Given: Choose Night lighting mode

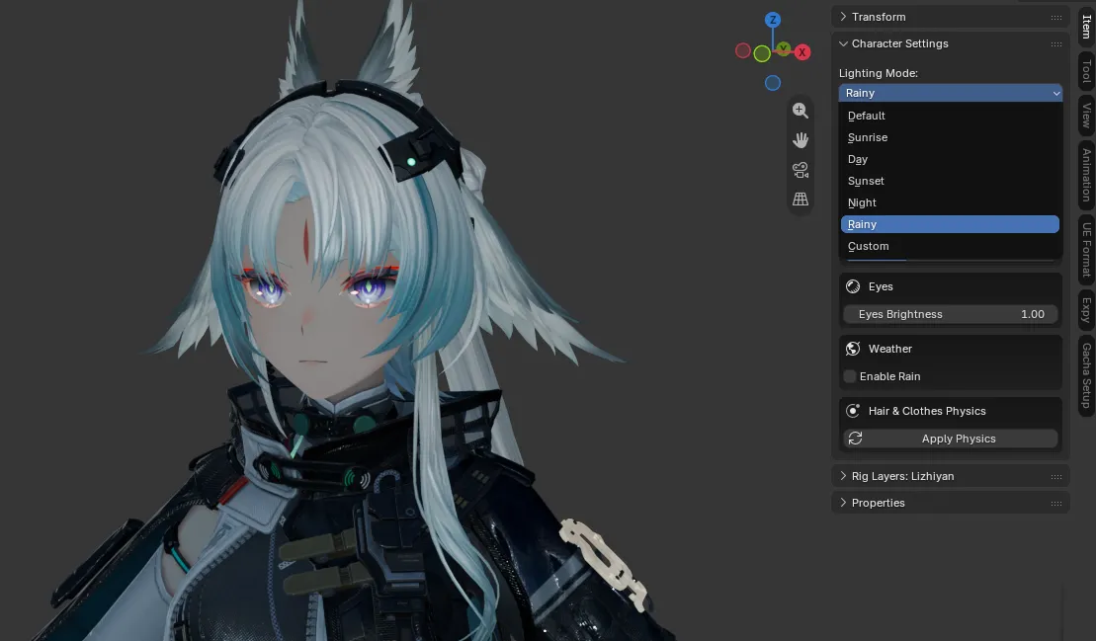Looking at the screenshot, I should coord(950,202).
